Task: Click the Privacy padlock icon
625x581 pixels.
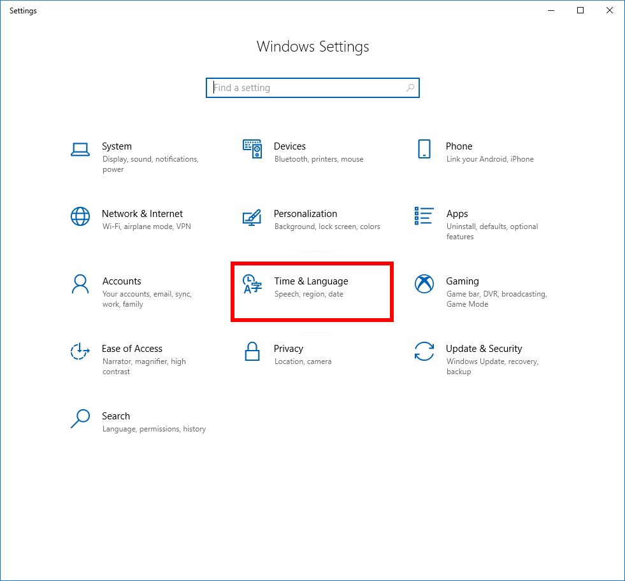Action: pos(252,351)
